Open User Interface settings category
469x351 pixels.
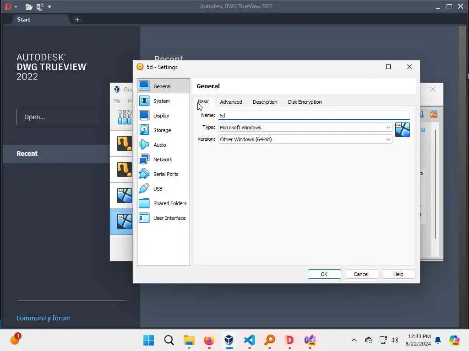(x=164, y=218)
